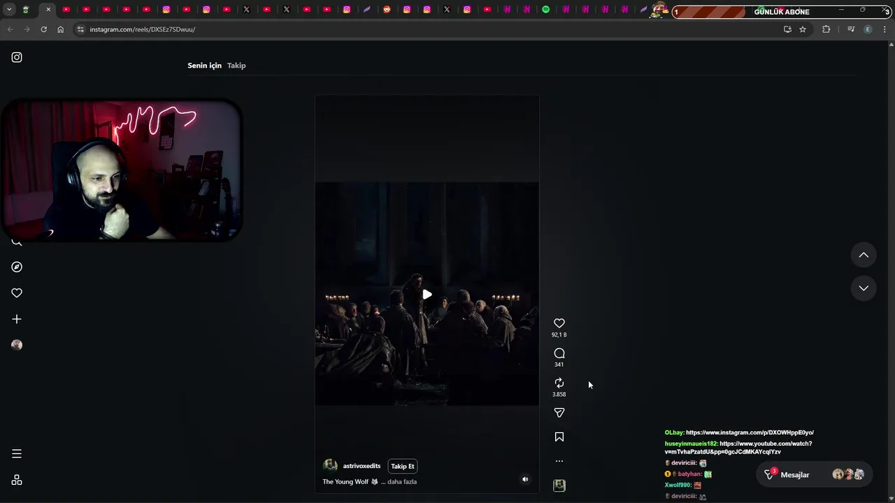This screenshot has width=895, height=503.
Task: Click the browser Home icon
Action: click(60, 29)
